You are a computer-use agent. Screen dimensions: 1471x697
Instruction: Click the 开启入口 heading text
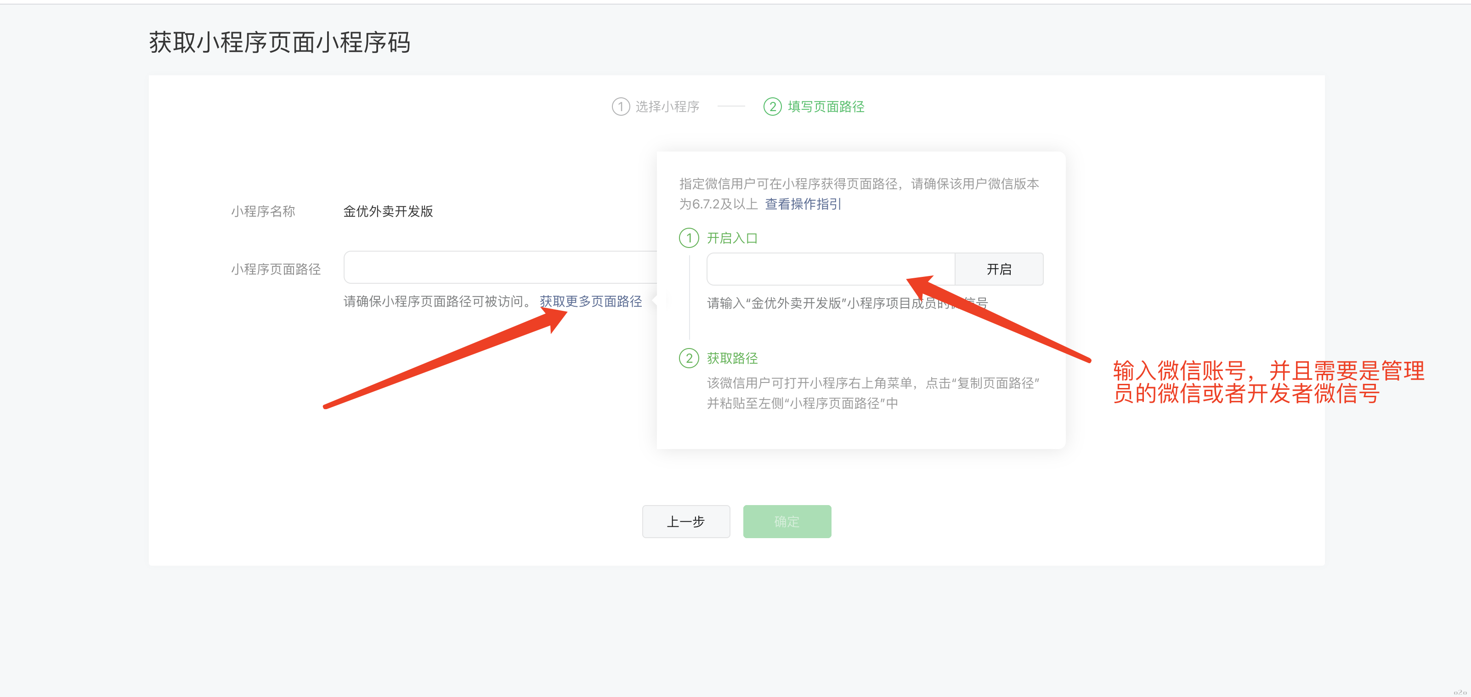point(732,238)
